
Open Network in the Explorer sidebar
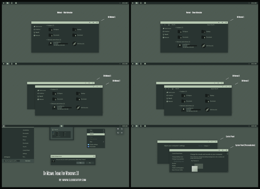37,35
